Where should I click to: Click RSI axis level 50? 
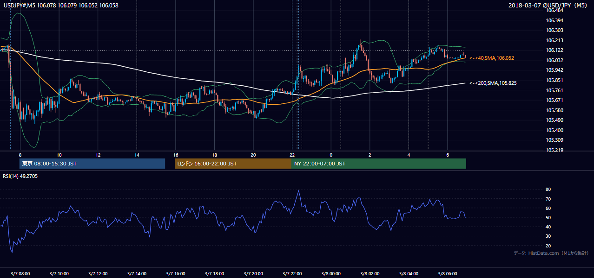[x=548, y=217]
